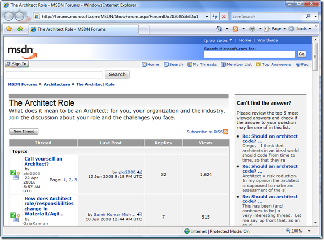The height and width of the screenshot is (240, 324).
Task: Click the New Thread button
Action: pos(24,131)
